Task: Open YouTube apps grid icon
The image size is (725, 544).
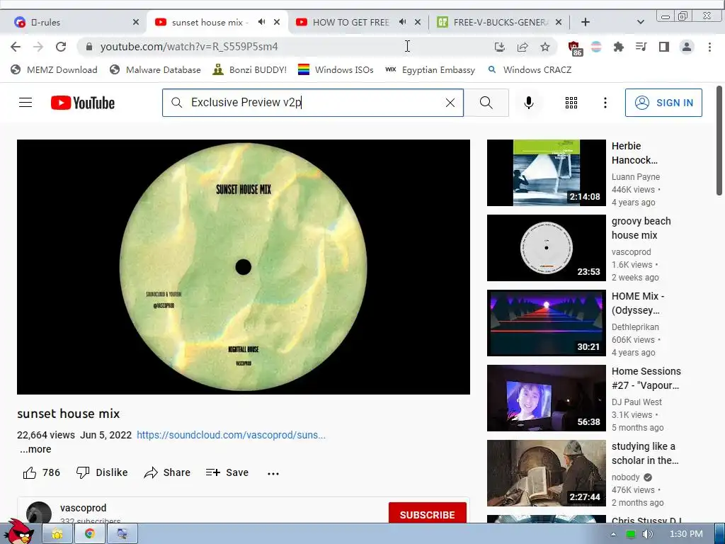Action: pyautogui.click(x=571, y=103)
